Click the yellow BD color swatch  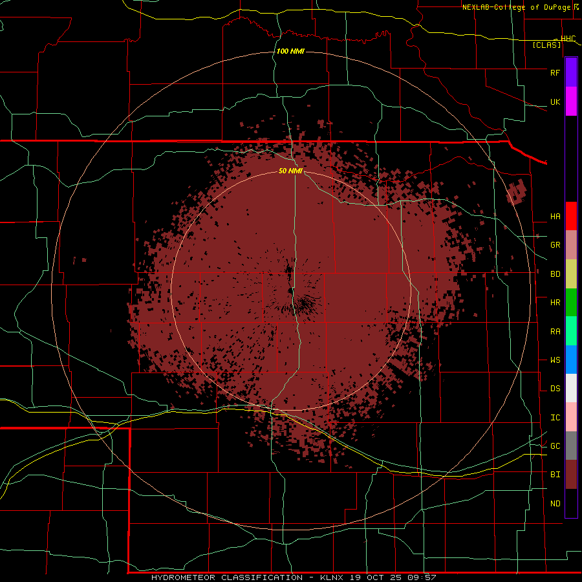[571, 274]
